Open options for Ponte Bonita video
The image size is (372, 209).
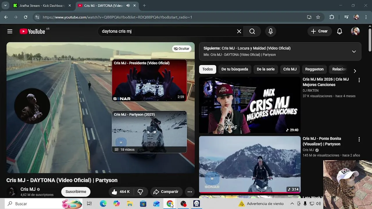click(359, 140)
